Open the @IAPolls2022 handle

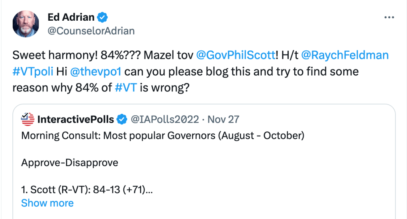[165, 119]
